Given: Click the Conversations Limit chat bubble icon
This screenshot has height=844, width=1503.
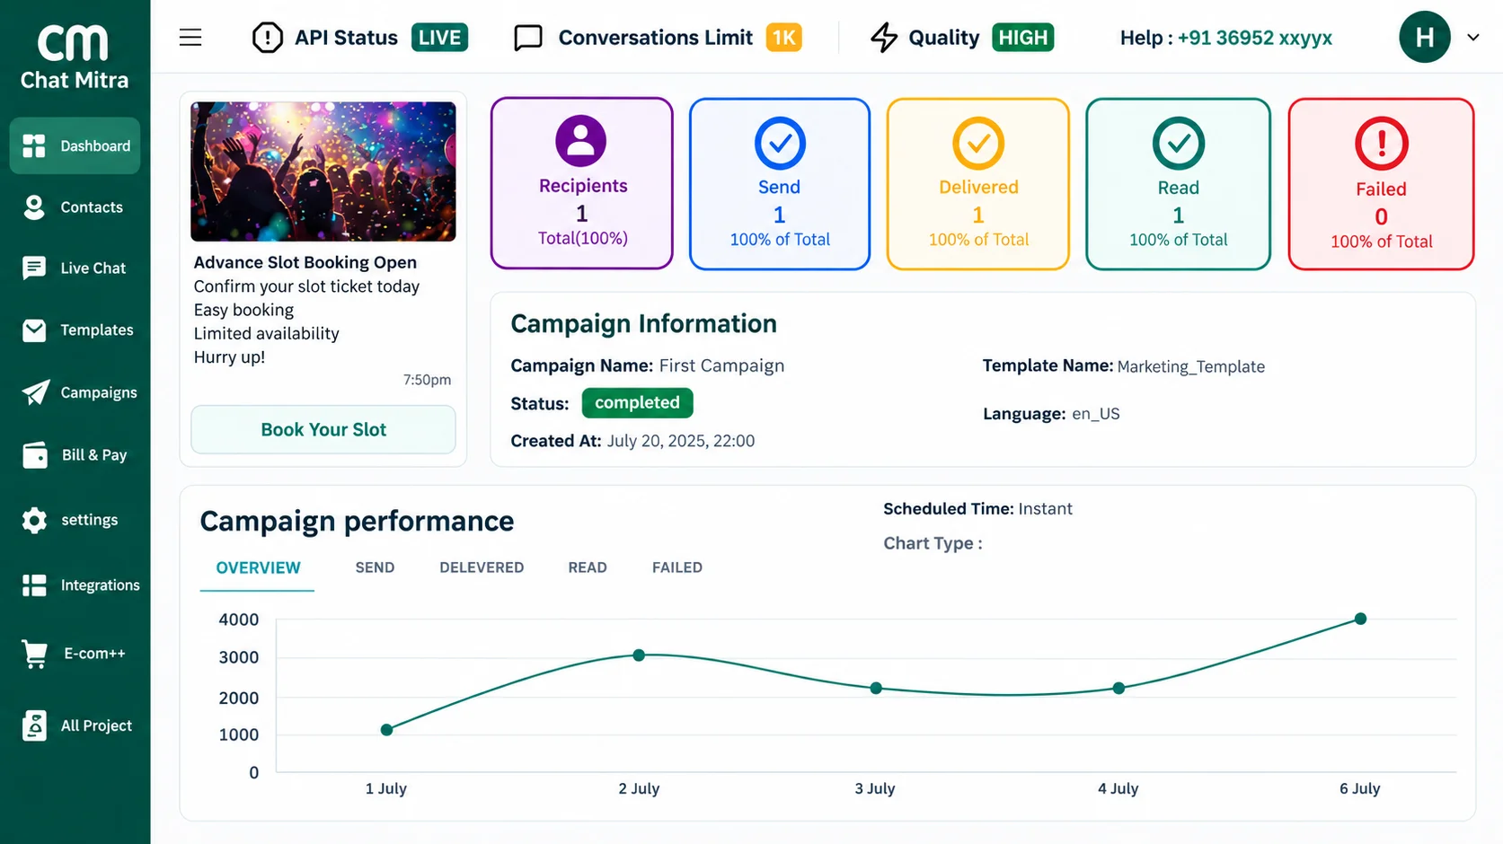Looking at the screenshot, I should coord(528,38).
